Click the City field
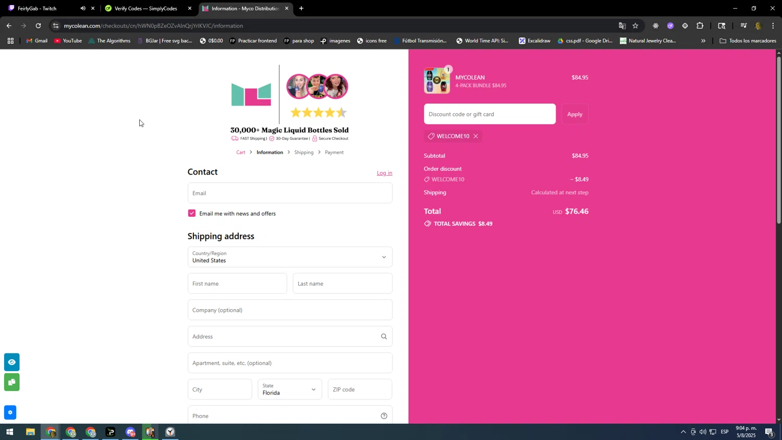This screenshot has width=782, height=440. point(219,389)
